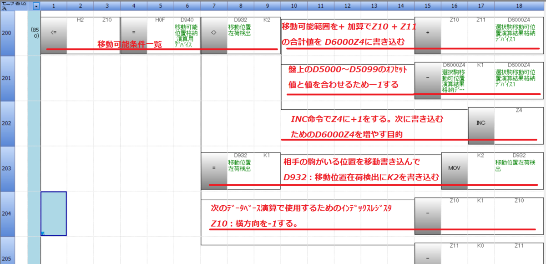This screenshot has height=264, width=546.
Task: Click column header 10
Action: click(x=294, y=6)
